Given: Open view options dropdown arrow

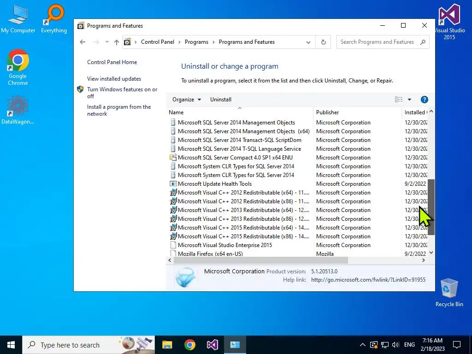Looking at the screenshot, I should (409, 100).
